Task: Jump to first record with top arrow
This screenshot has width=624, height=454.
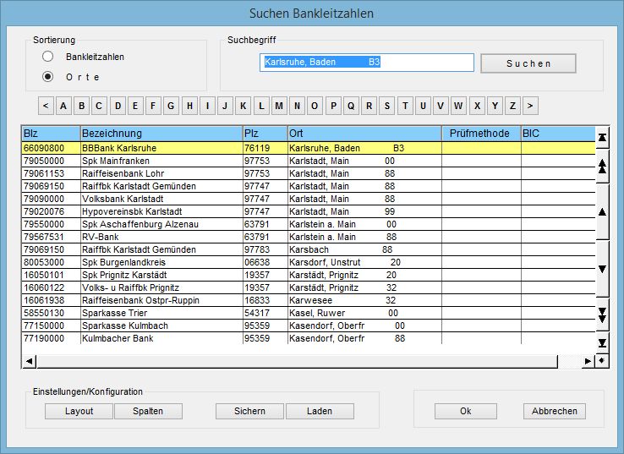Action: 602,137
